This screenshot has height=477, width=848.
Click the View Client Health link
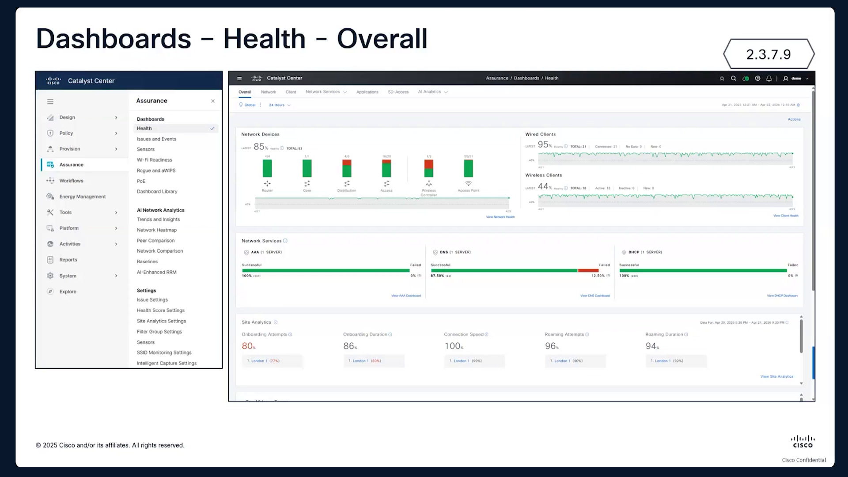(786, 216)
